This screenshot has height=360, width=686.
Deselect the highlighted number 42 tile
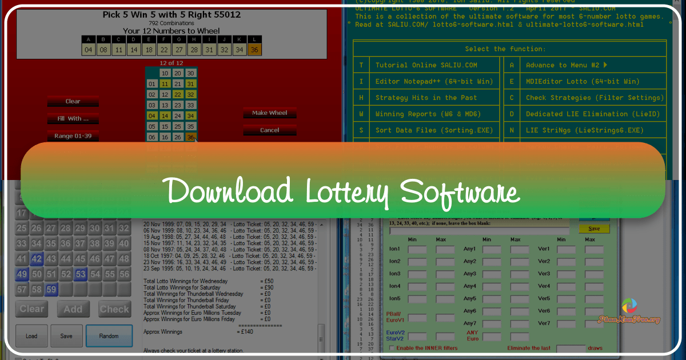coord(35,259)
